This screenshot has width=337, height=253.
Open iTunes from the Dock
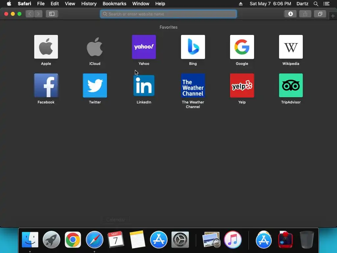(x=233, y=239)
